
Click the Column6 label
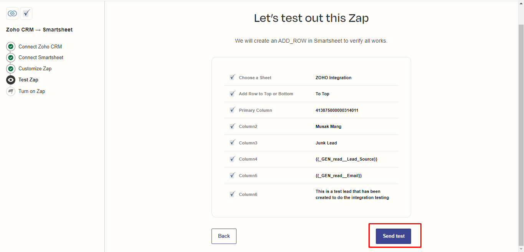coord(248,194)
